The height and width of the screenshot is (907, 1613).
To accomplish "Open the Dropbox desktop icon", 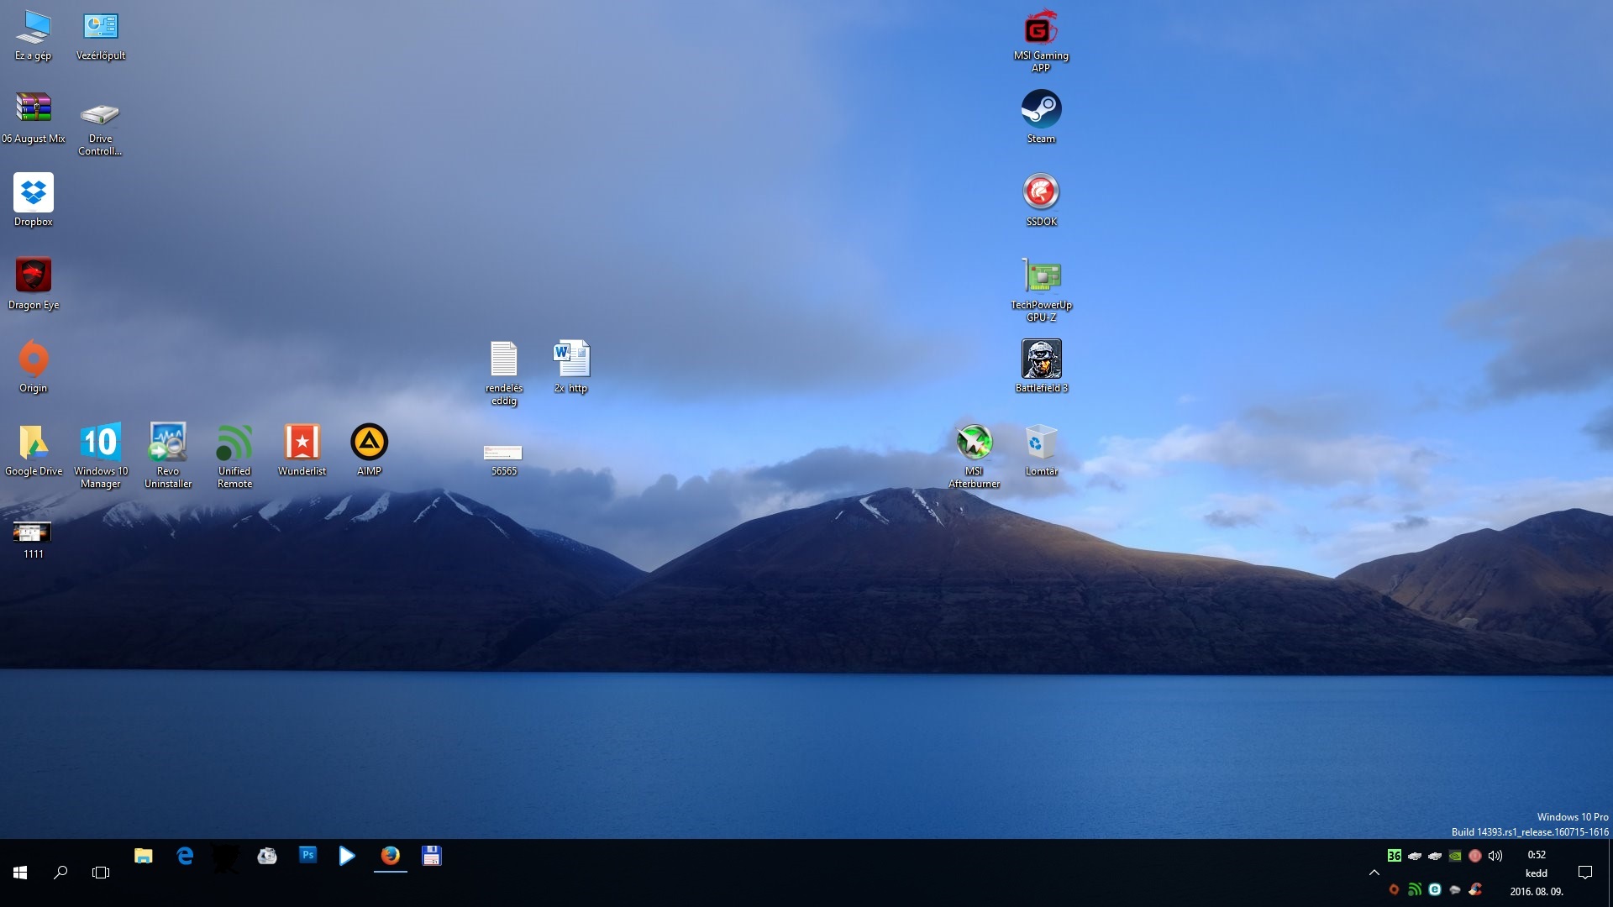I will (34, 202).
